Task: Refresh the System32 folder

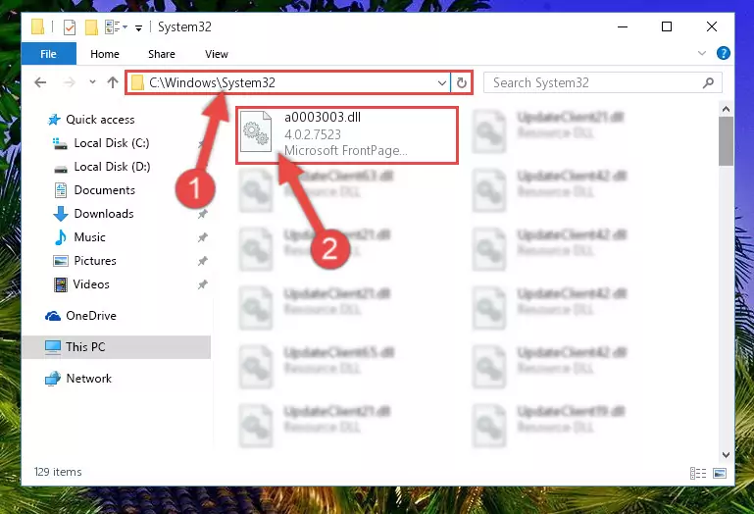Action: [462, 83]
